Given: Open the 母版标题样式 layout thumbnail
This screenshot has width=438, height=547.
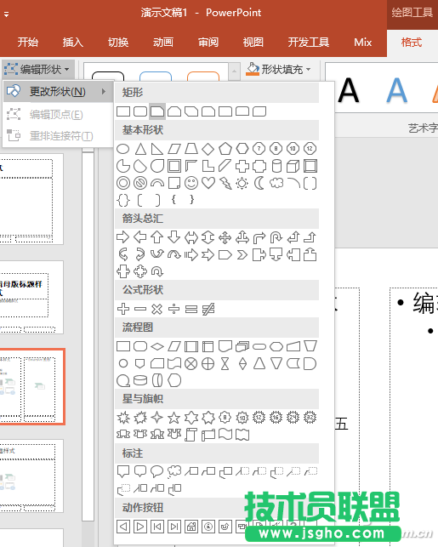Looking at the screenshot, I should pos(31,297).
